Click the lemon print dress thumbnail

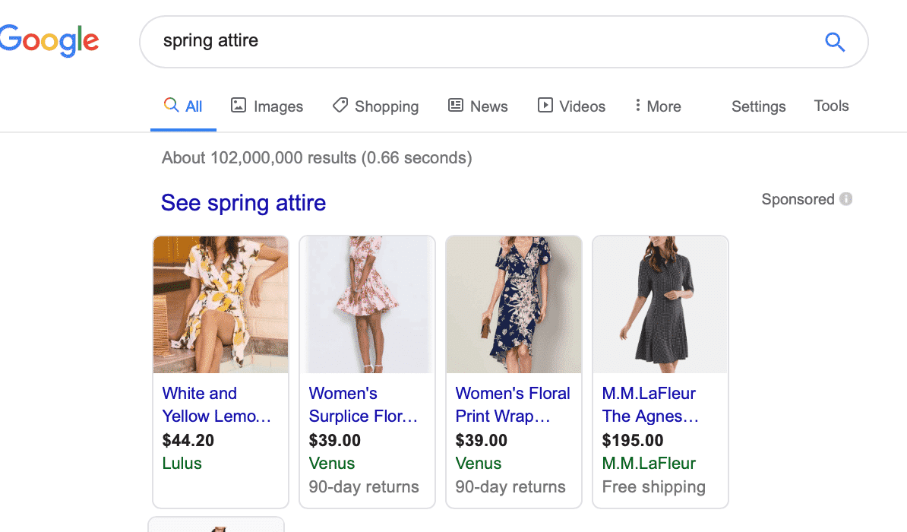[x=220, y=305]
